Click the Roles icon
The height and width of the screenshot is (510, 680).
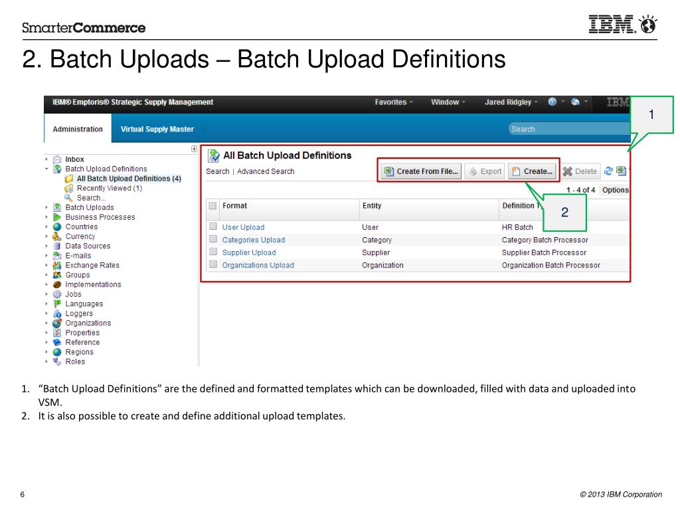[57, 361]
